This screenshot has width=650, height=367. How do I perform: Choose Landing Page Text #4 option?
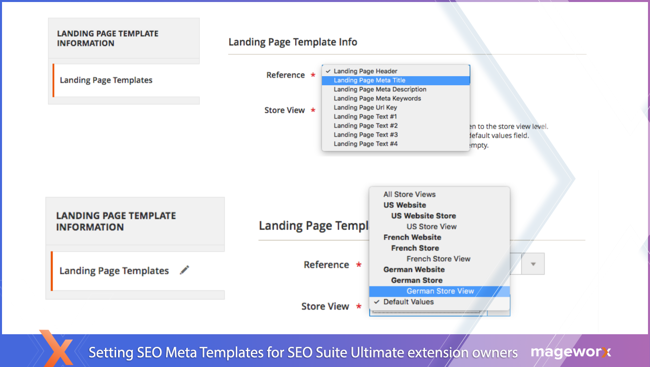pos(365,144)
